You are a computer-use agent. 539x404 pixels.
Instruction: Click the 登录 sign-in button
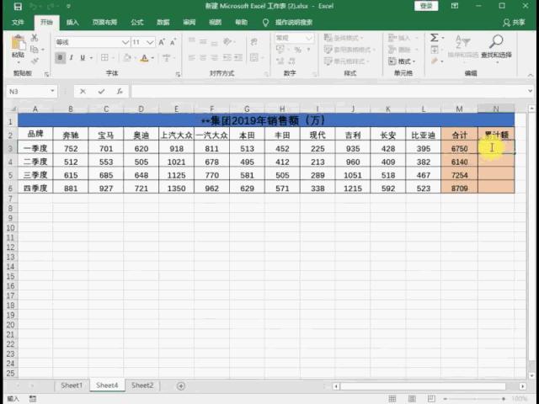pyautogui.click(x=426, y=6)
